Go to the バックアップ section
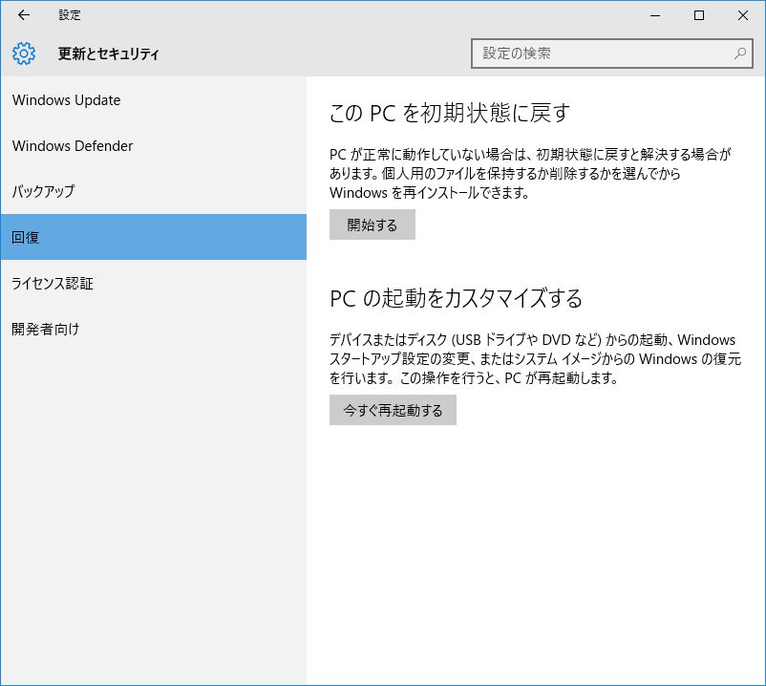The height and width of the screenshot is (686, 766). 43,192
